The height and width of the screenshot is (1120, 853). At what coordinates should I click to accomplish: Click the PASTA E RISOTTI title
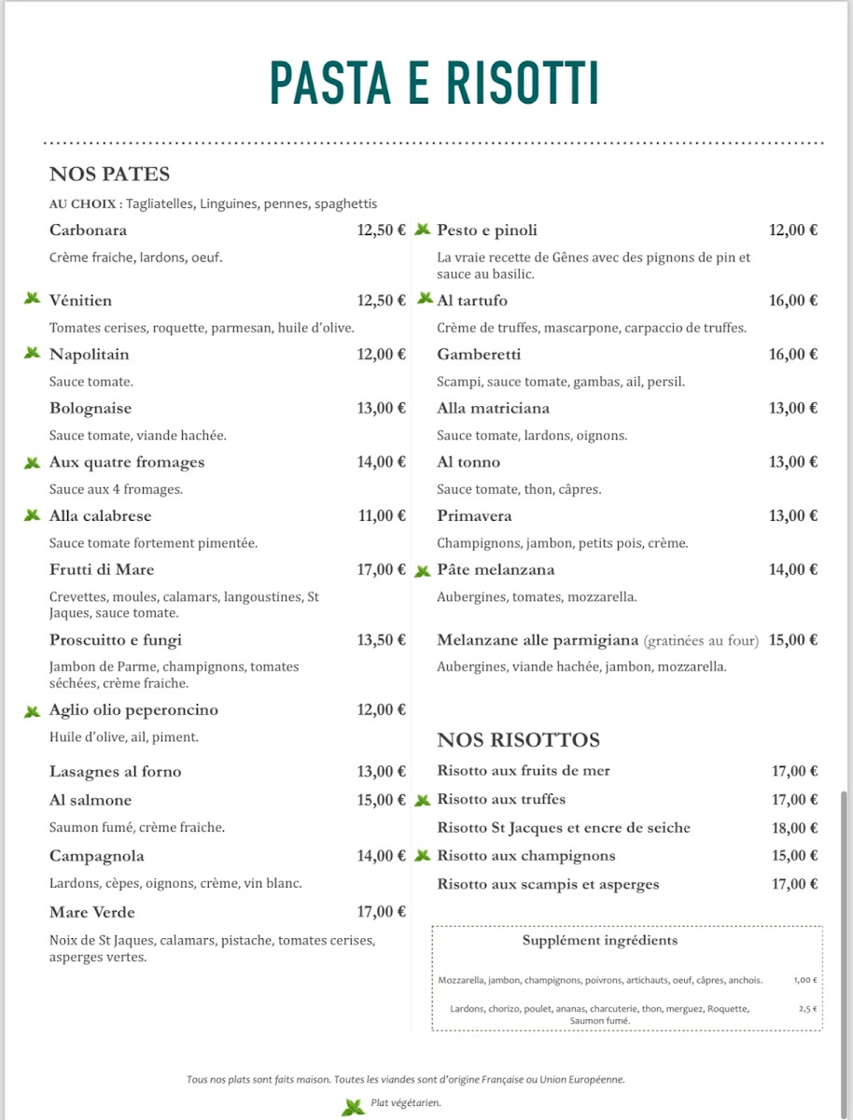click(x=434, y=83)
